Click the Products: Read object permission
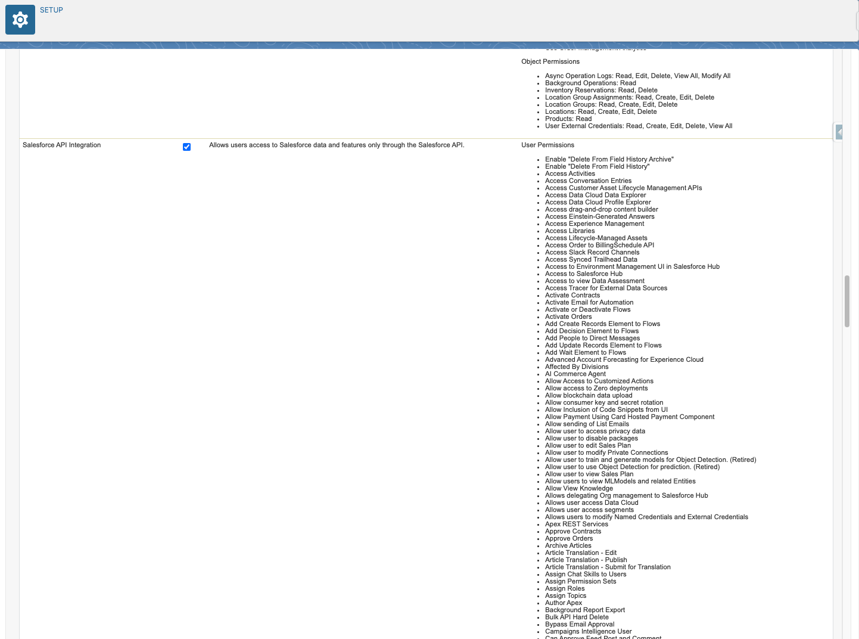The height and width of the screenshot is (639, 859). [568, 119]
